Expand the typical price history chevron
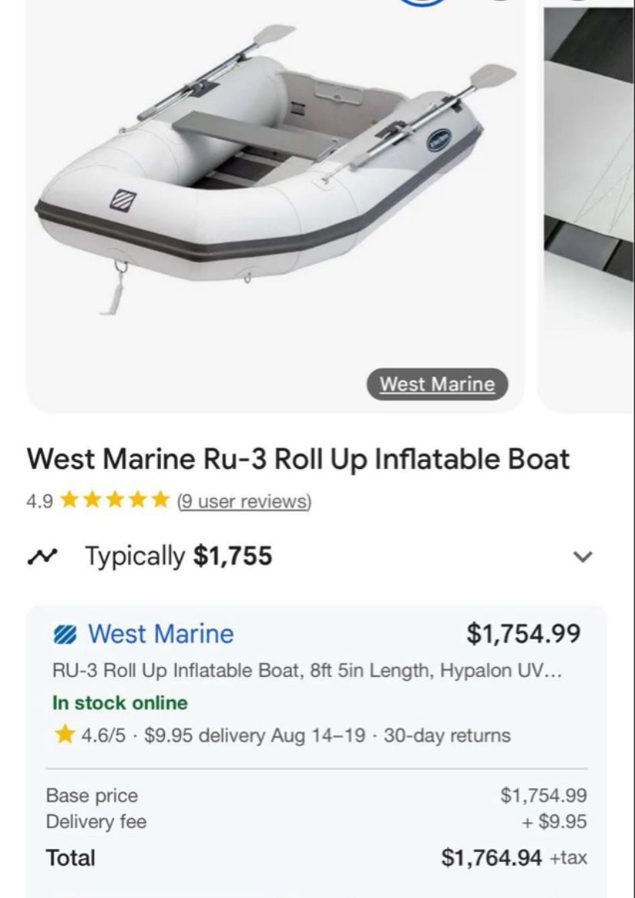Screen dimensions: 635x898 [583, 556]
